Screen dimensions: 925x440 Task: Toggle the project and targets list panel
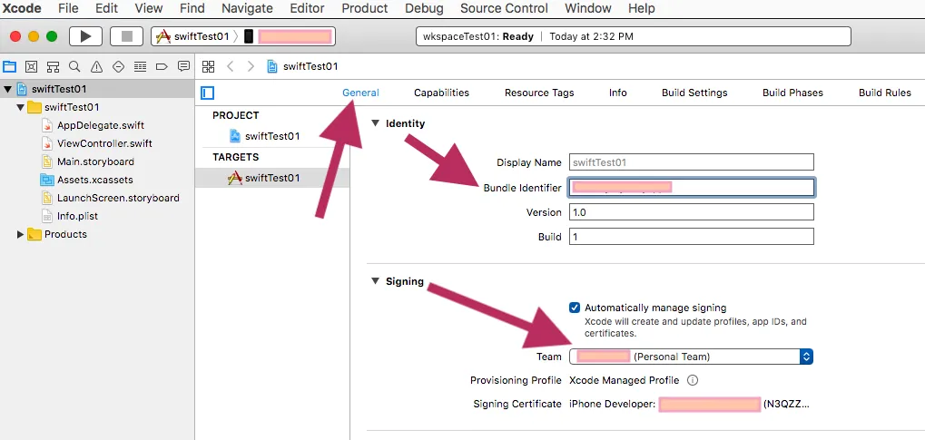click(x=207, y=93)
